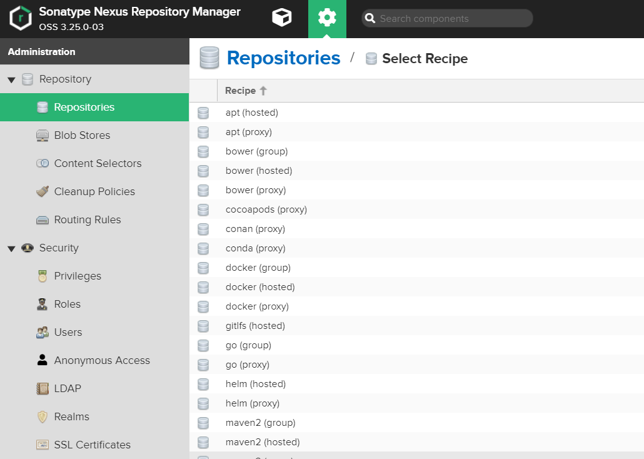Click the Users people icon
This screenshot has height=459, width=644.
(43, 333)
